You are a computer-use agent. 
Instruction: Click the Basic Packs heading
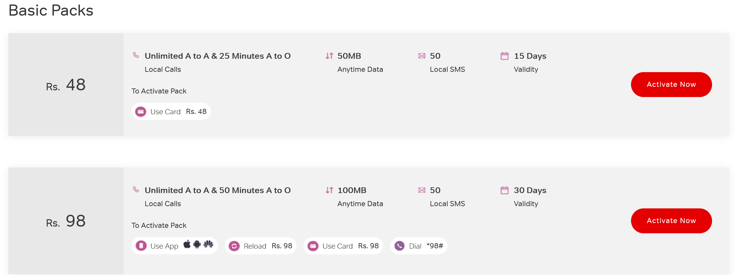coord(51,10)
